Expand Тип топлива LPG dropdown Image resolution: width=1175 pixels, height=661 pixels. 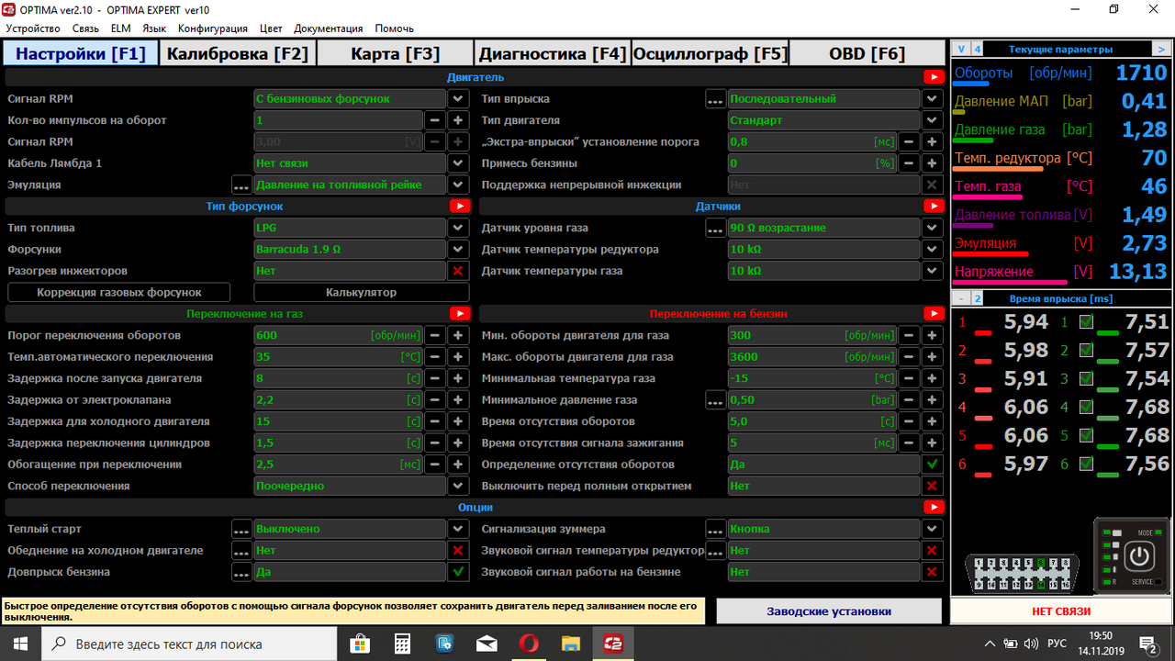(458, 229)
